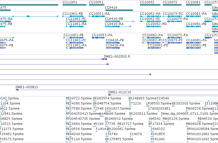Viewport: 218px width, 143px height.
Task: Select the CG10081 gene arrow bar
Action: [x=193, y=5]
